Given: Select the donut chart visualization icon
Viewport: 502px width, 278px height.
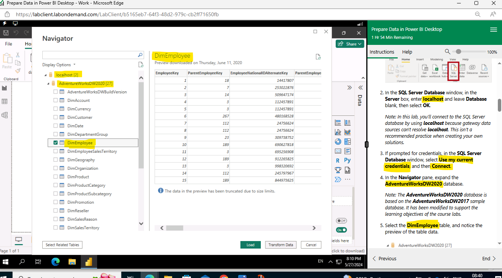Looking at the screenshot, I should [x=338, y=142].
